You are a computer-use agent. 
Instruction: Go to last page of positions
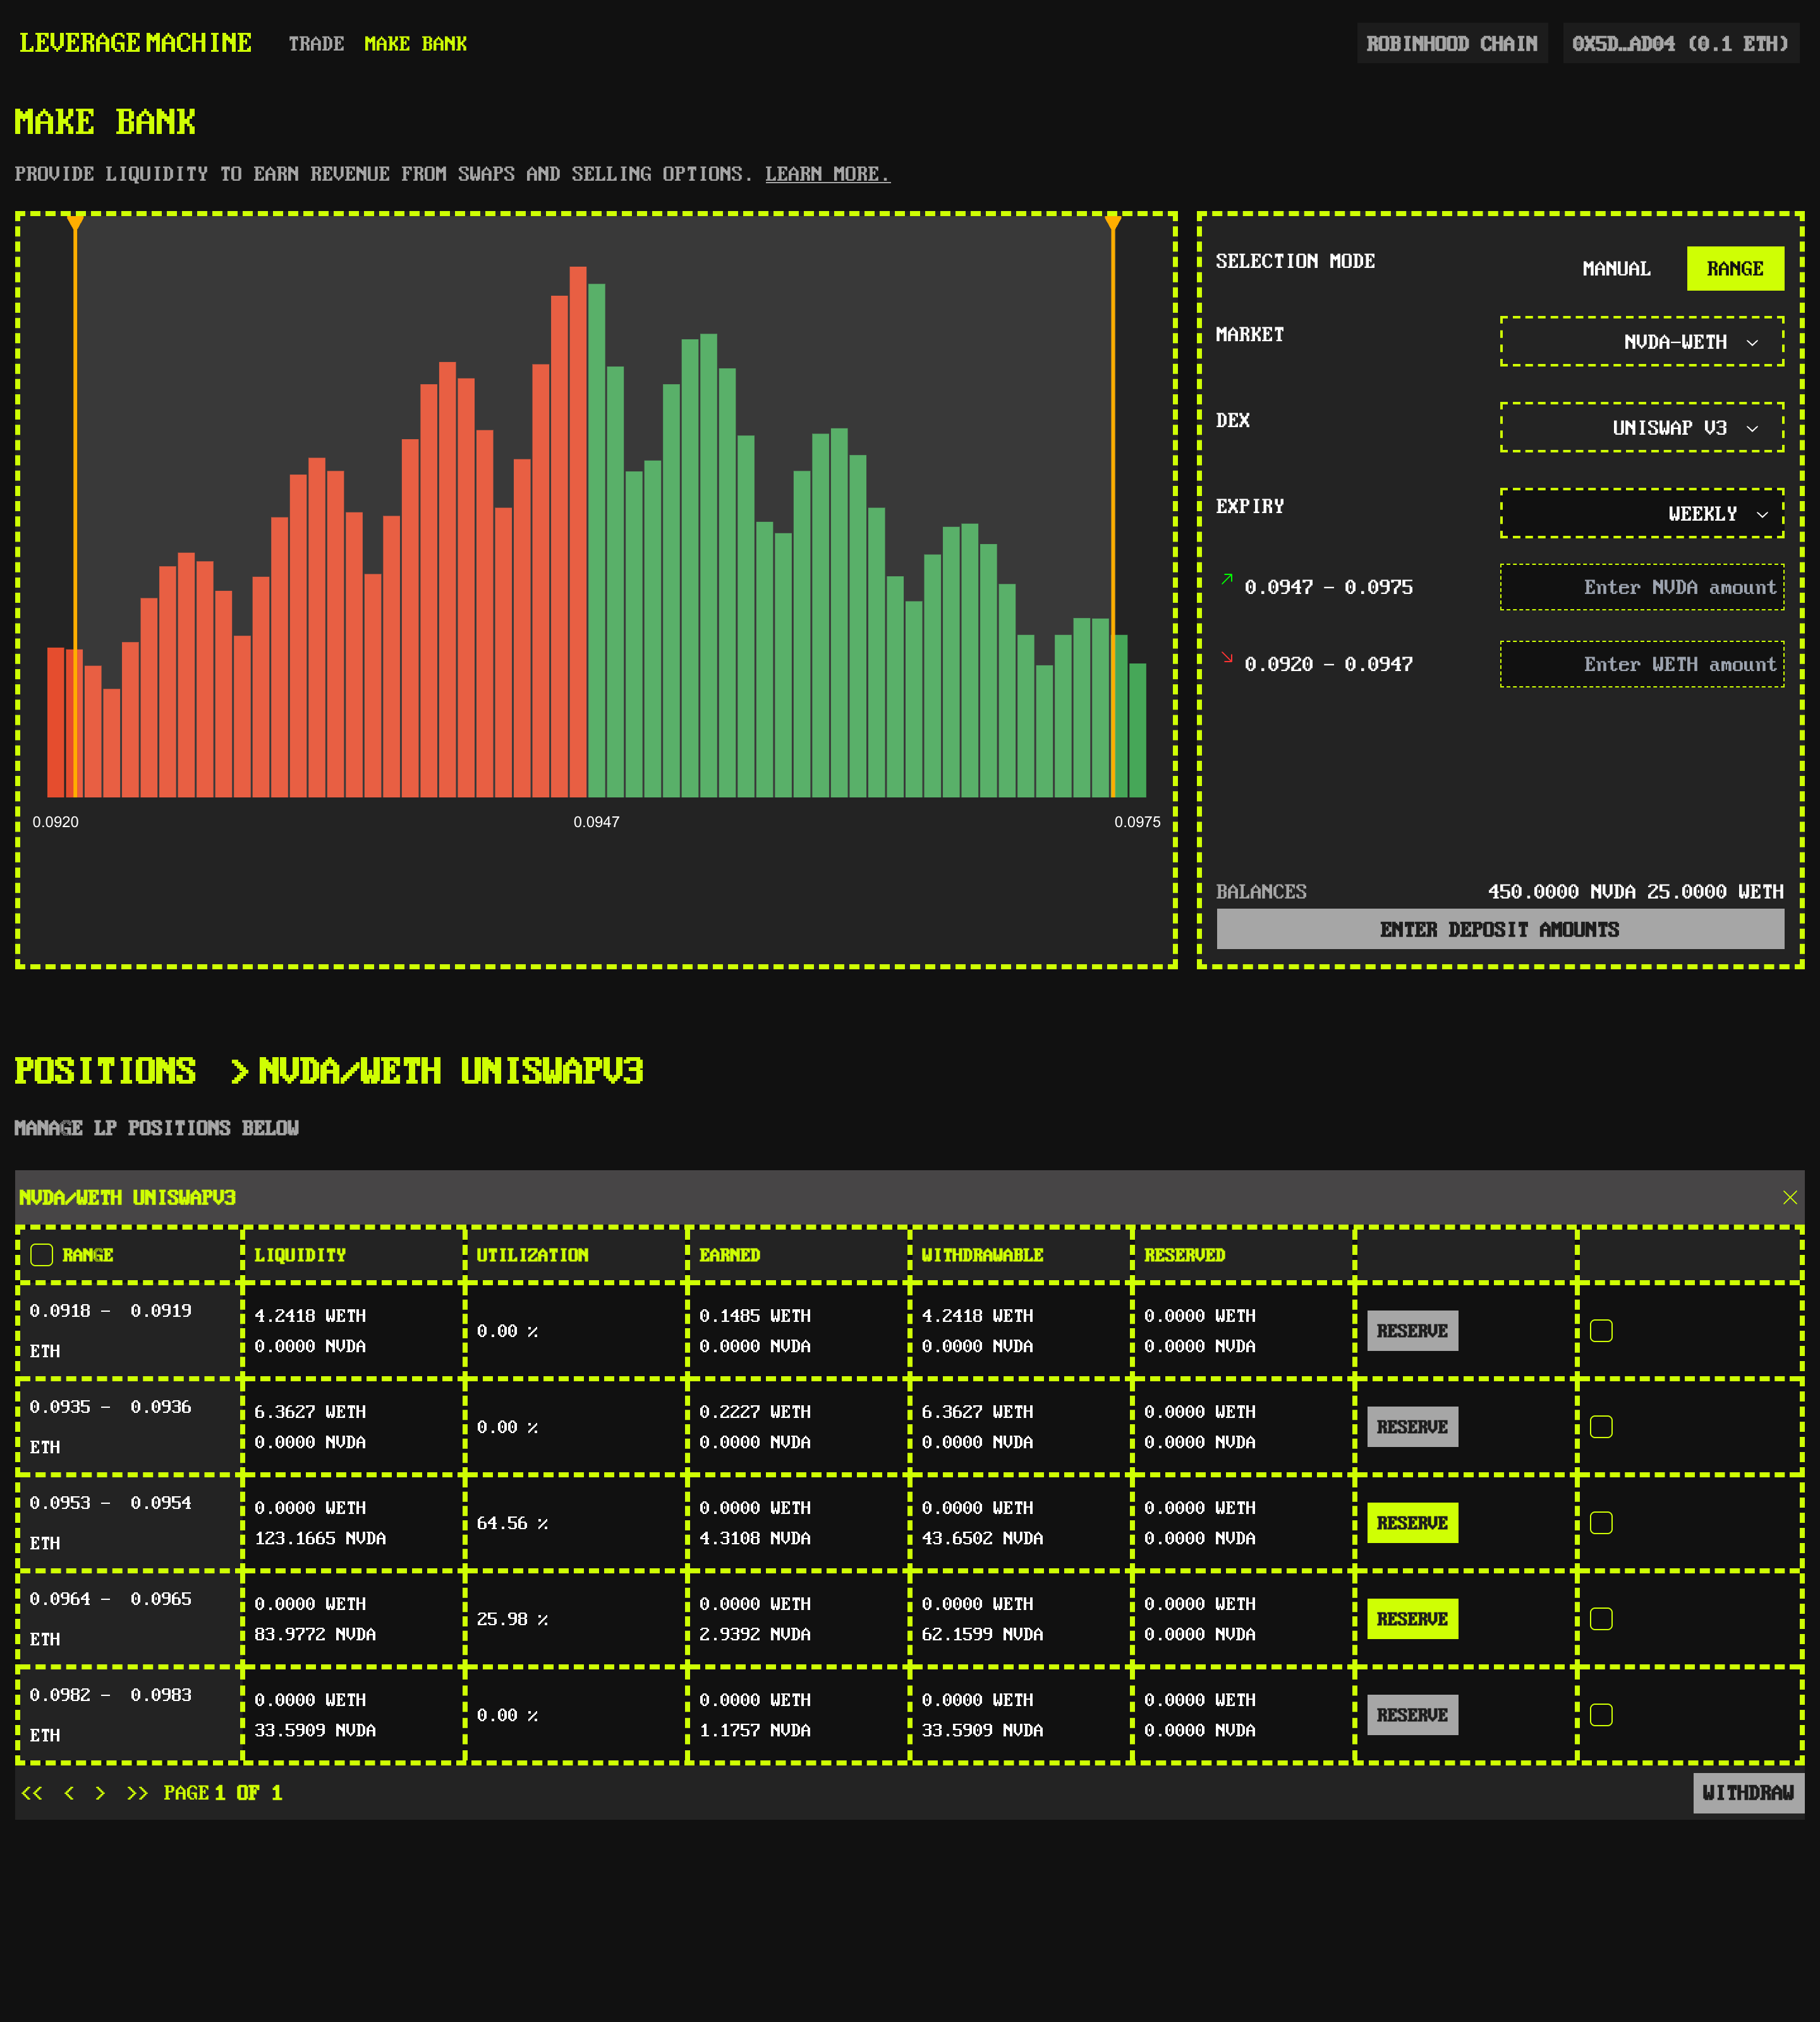(137, 1793)
